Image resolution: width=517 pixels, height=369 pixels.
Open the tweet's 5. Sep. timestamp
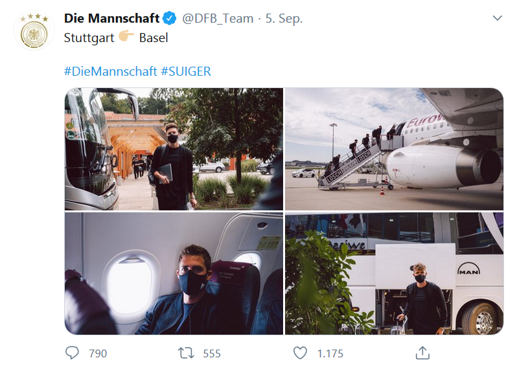pyautogui.click(x=284, y=18)
